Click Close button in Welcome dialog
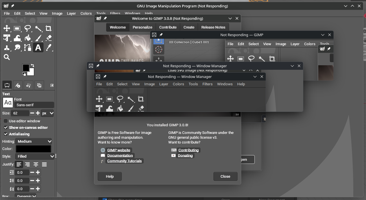Image resolution: width=366 pixels, height=200 pixels. click(x=225, y=176)
